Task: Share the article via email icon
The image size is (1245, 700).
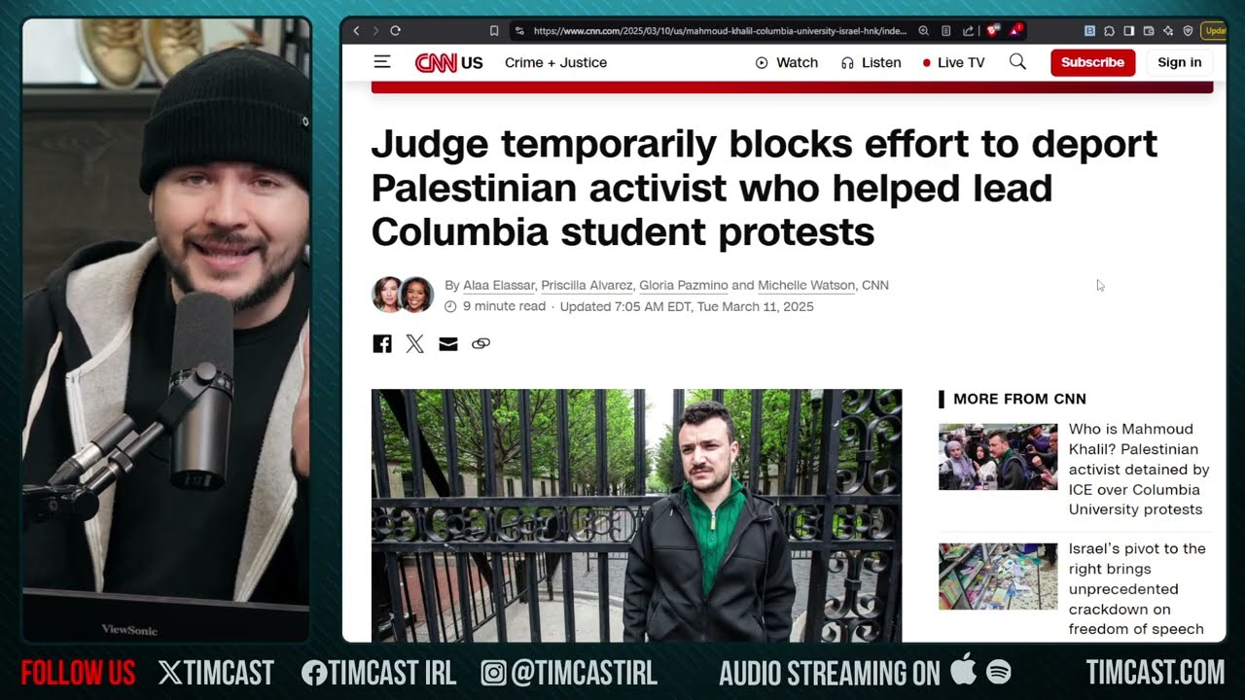Action: click(x=448, y=344)
